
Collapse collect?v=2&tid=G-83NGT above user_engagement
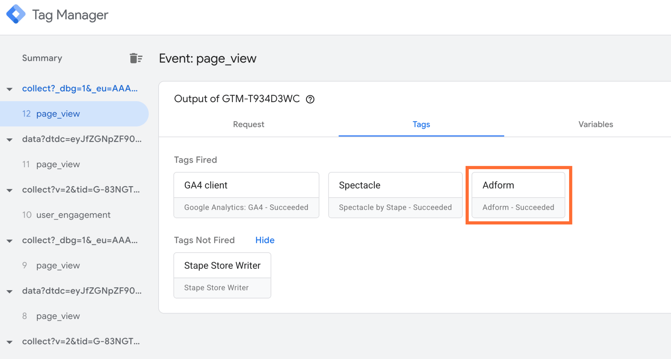pos(10,190)
